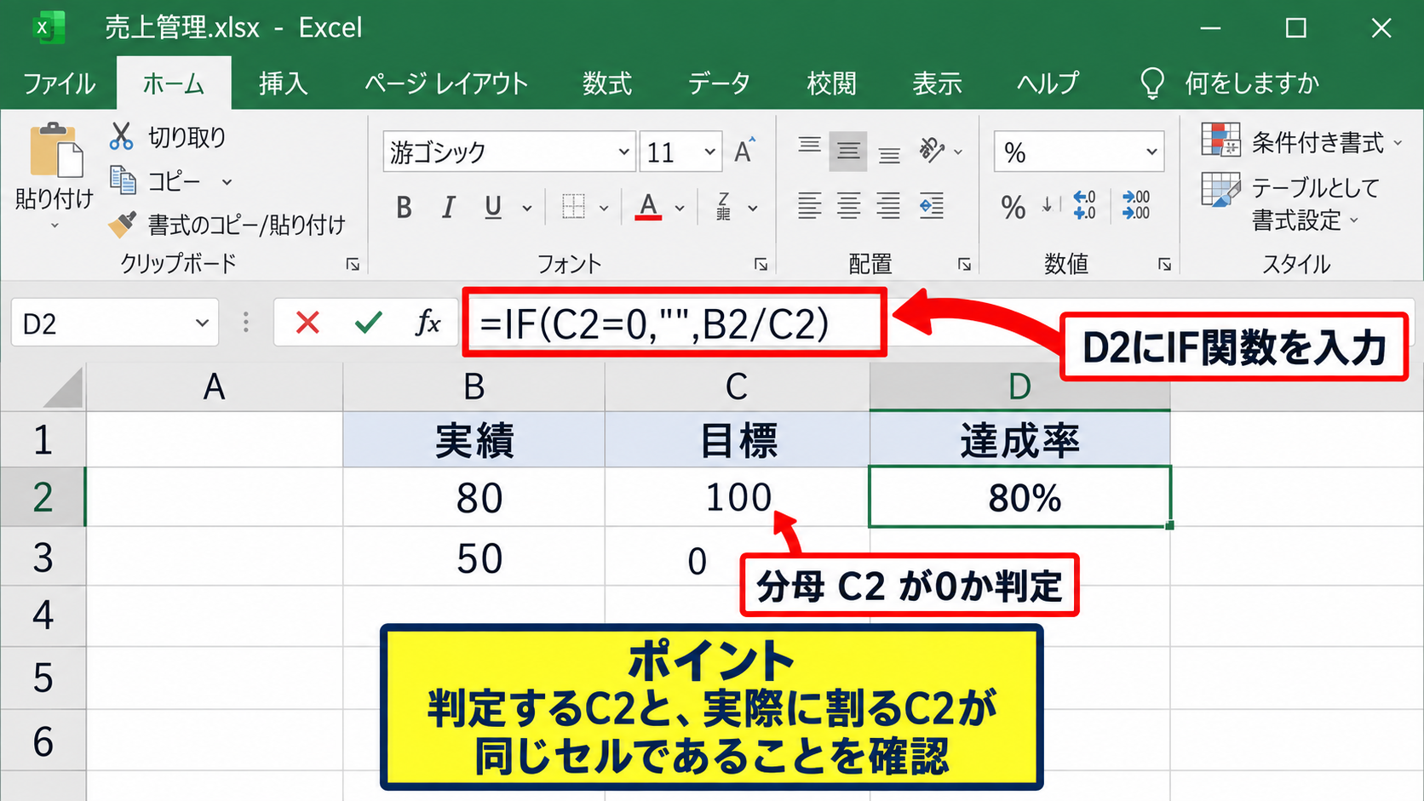
Task: Expand the Name Box dropdown arrow
Action: [x=202, y=323]
